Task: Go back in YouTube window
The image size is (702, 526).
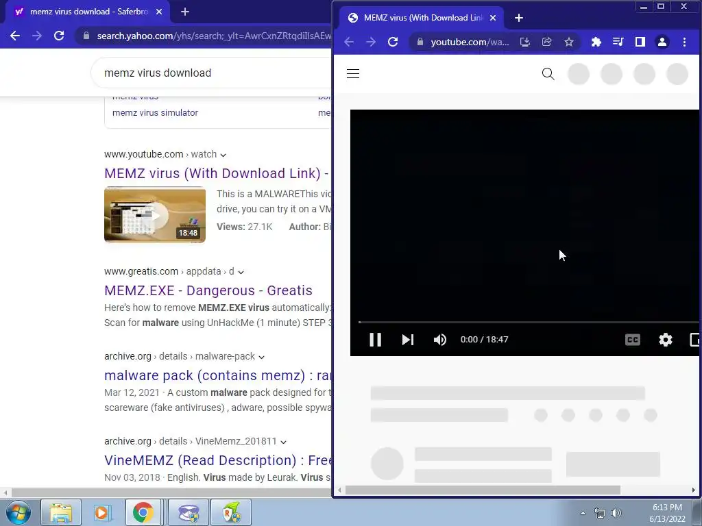Action: coord(349,42)
